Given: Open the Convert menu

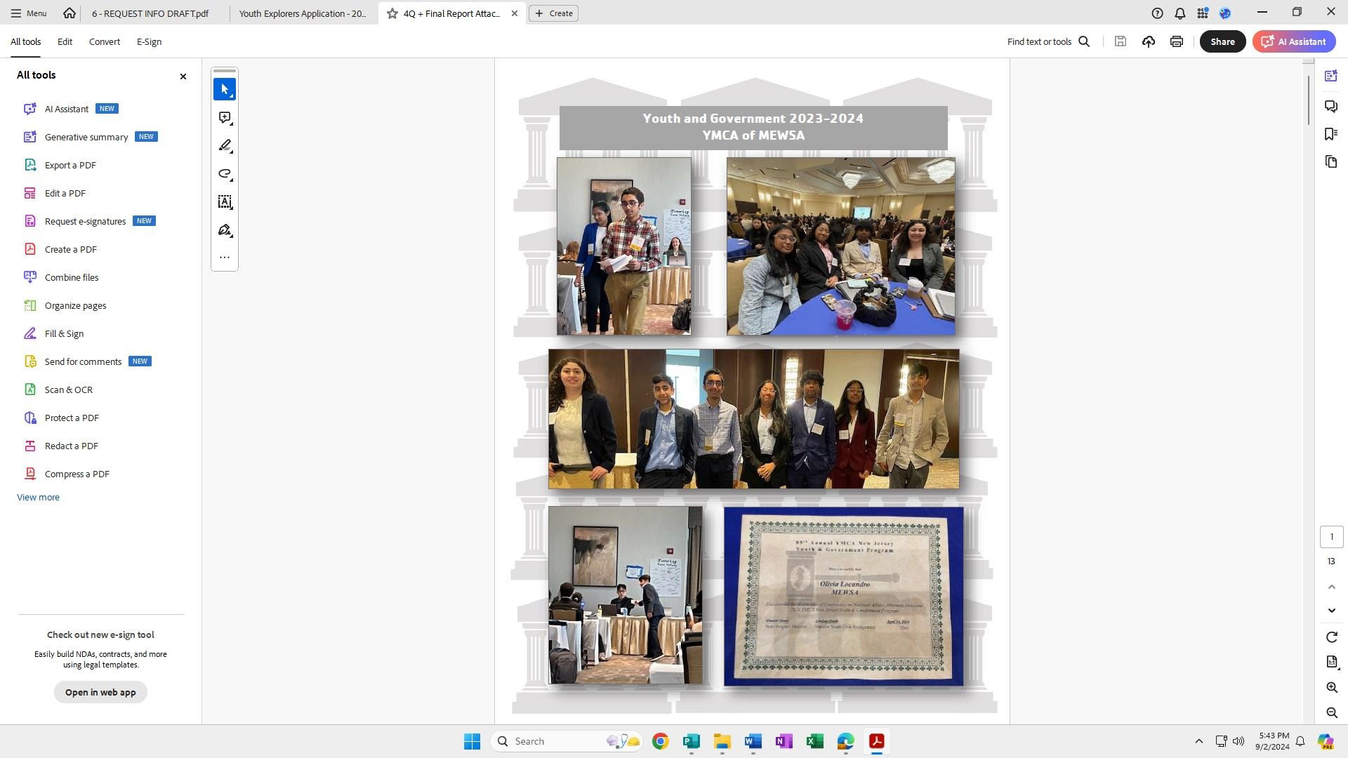Looking at the screenshot, I should coord(104,41).
